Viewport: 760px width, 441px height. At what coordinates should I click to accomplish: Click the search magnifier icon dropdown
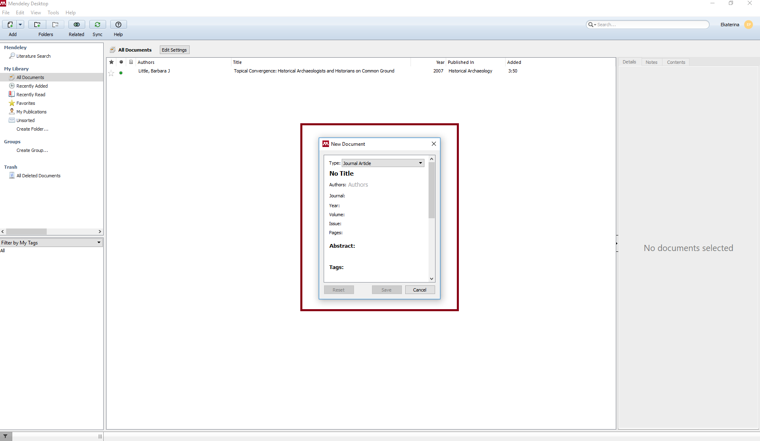point(592,25)
